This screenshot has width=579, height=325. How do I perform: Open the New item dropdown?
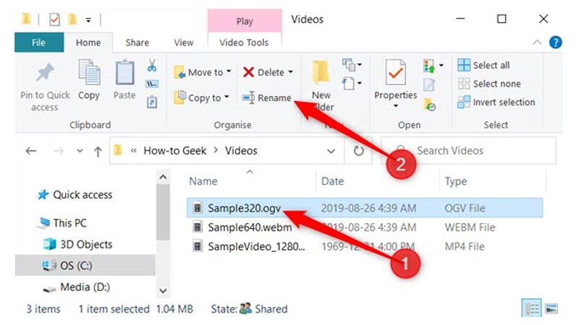(352, 65)
